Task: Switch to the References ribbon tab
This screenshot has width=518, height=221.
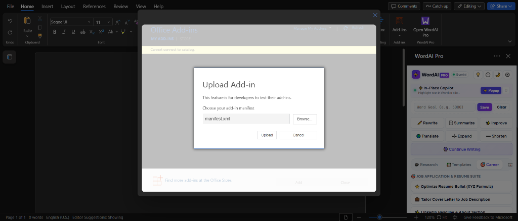Action: coord(94,6)
